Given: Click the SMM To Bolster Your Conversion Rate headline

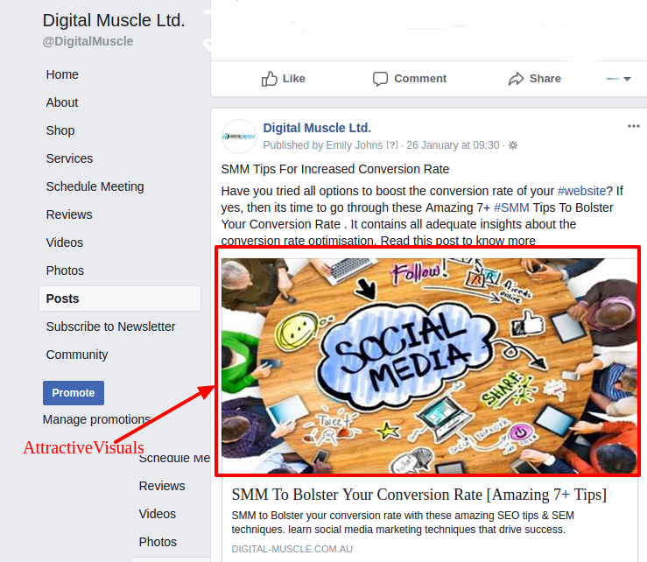Looking at the screenshot, I should (418, 495).
